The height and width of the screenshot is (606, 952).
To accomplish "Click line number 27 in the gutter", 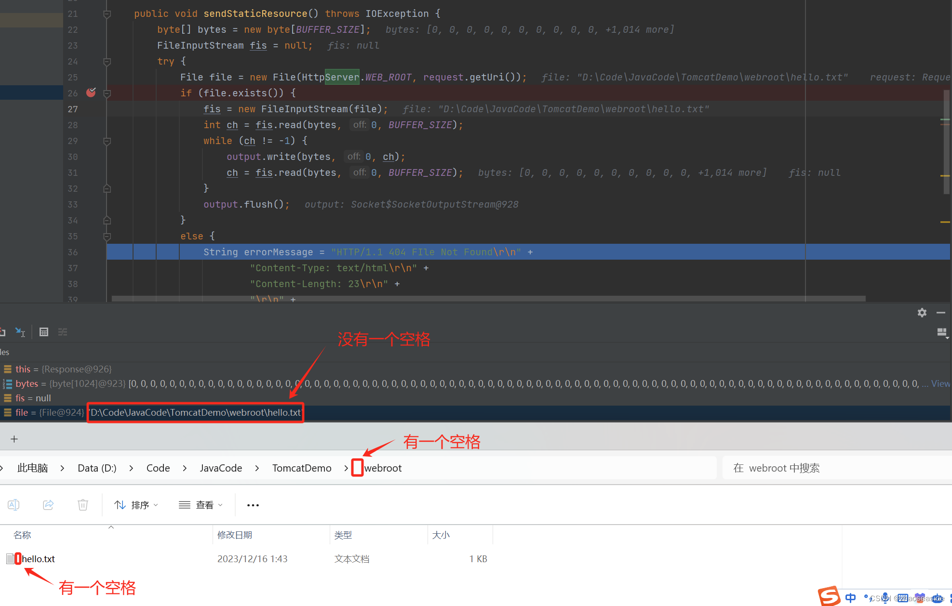I will click(73, 109).
